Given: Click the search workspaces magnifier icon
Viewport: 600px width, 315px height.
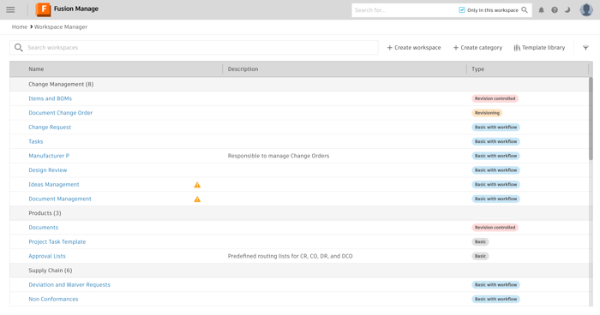Looking at the screenshot, I should 18,47.
